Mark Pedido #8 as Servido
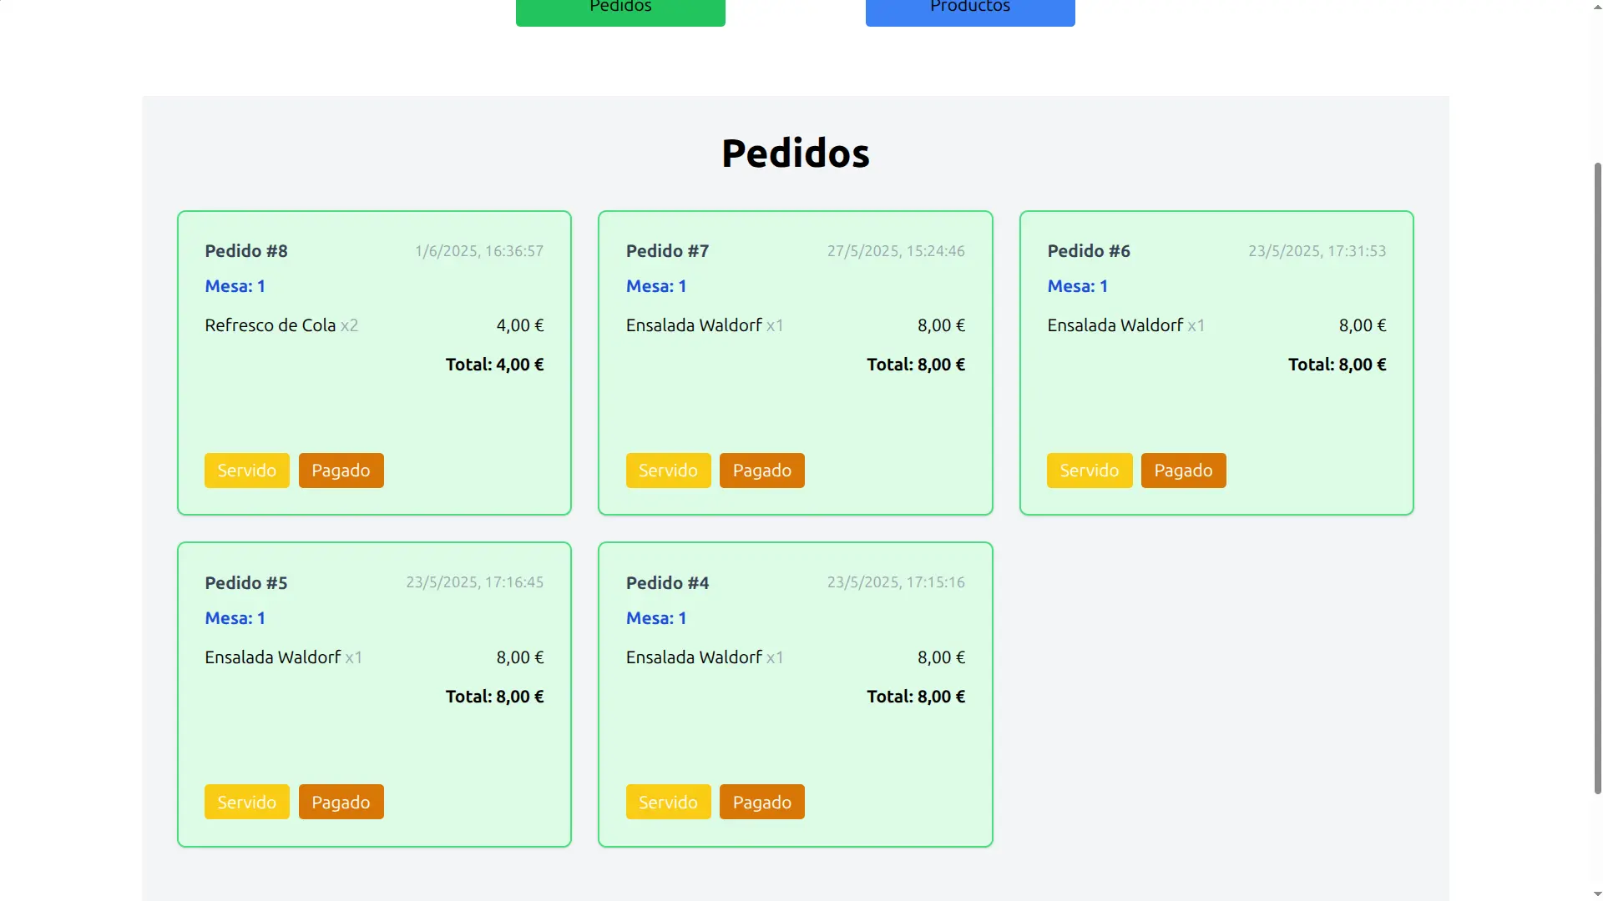The height and width of the screenshot is (901, 1603). (x=247, y=471)
